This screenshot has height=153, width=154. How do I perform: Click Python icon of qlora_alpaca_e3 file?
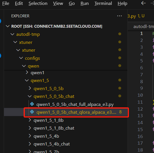32,112
